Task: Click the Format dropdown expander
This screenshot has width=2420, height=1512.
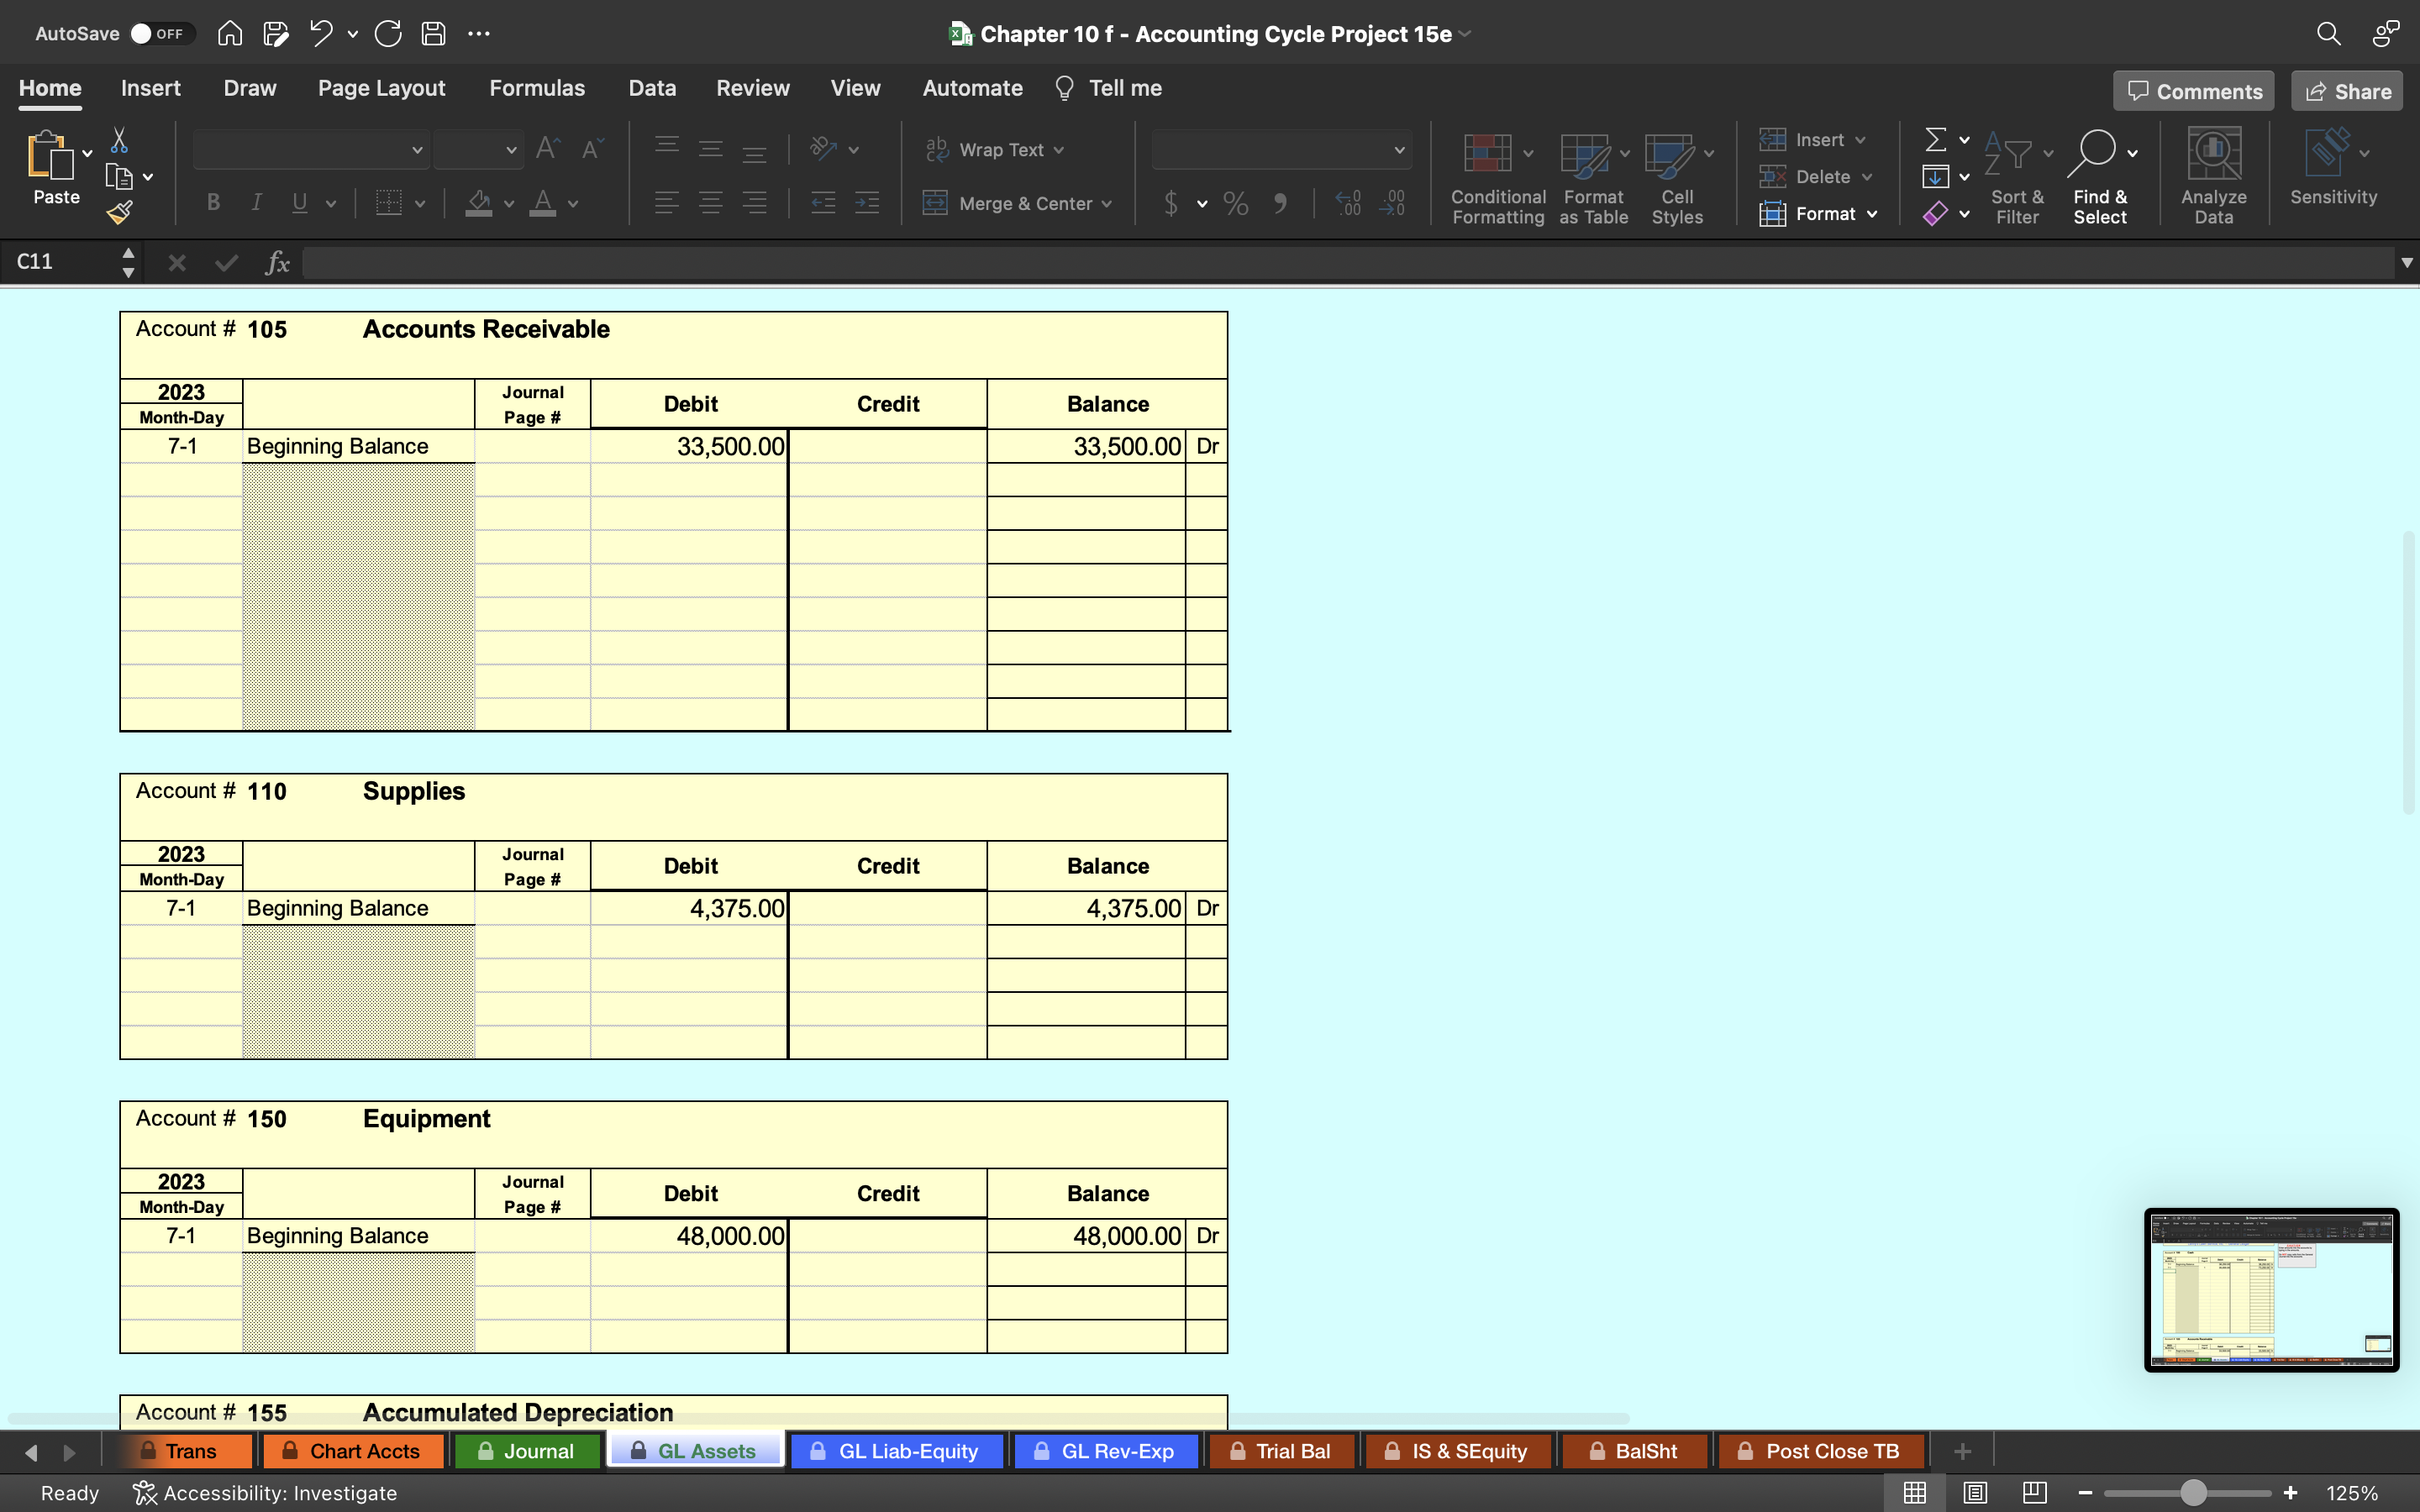Action: point(1873,213)
